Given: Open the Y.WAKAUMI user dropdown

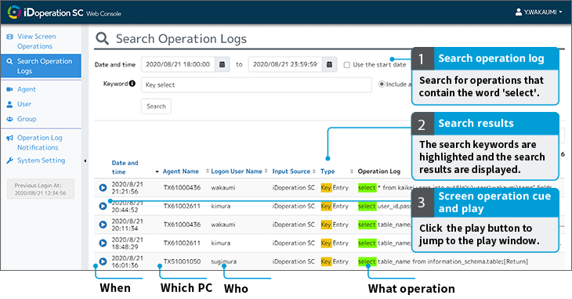Looking at the screenshot, I should click(x=538, y=12).
